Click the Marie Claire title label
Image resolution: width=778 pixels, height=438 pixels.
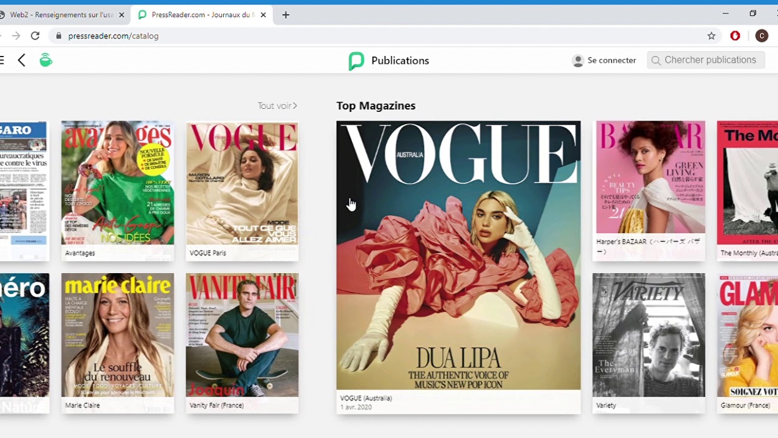(83, 405)
